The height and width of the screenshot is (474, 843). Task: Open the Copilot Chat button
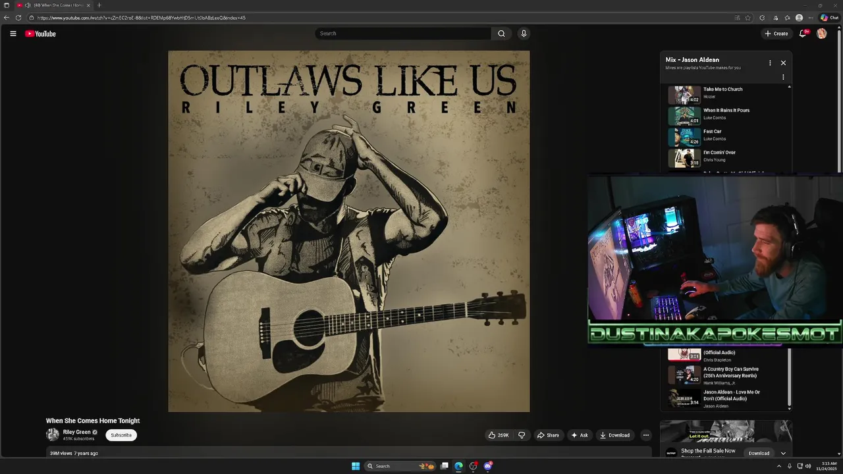coord(829,18)
